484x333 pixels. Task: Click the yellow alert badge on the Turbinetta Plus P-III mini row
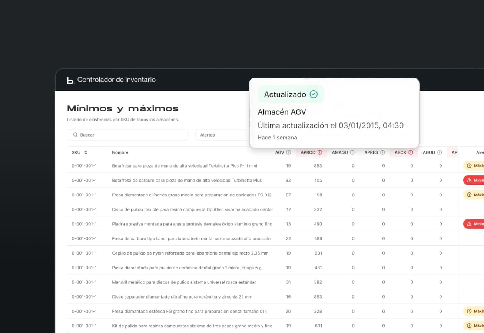click(474, 166)
